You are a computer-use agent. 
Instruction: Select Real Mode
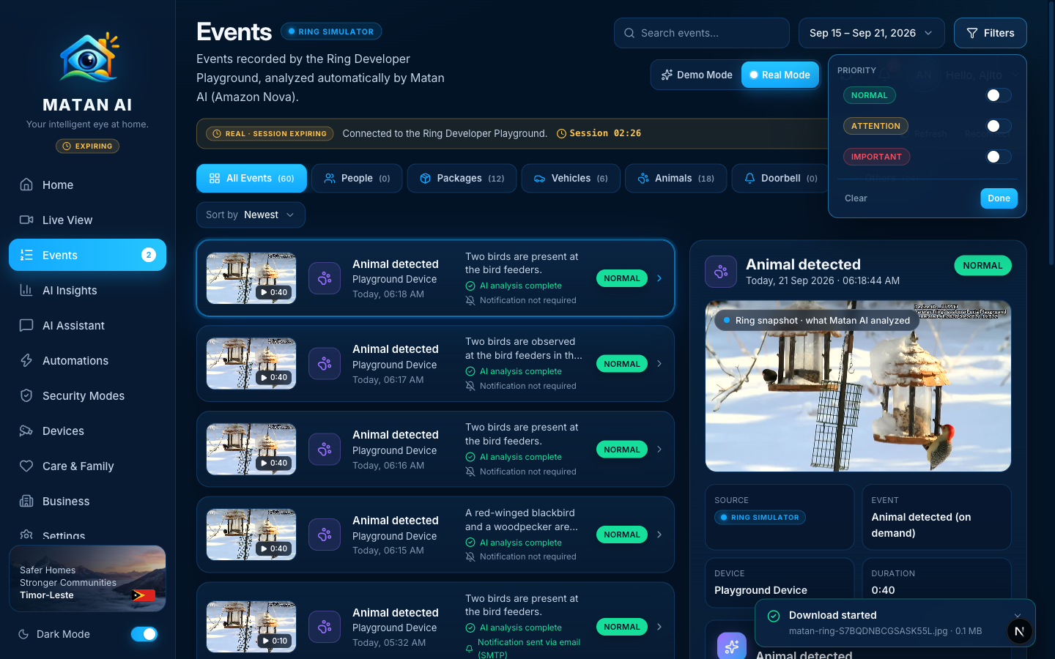pos(780,75)
